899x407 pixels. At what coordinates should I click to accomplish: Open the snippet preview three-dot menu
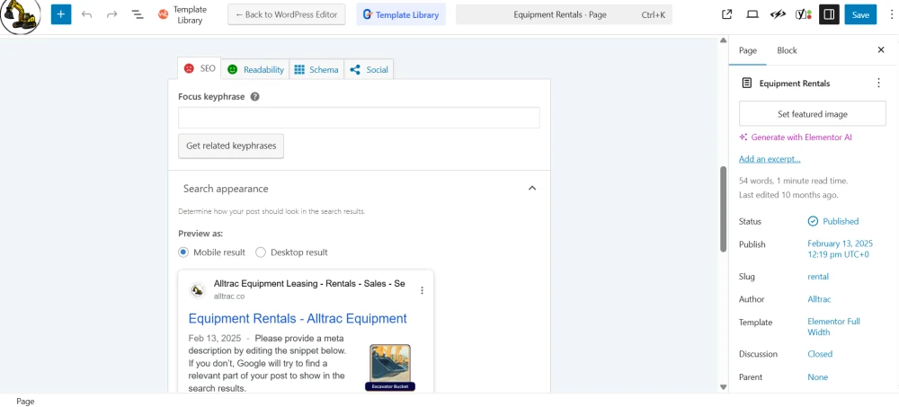click(x=422, y=290)
